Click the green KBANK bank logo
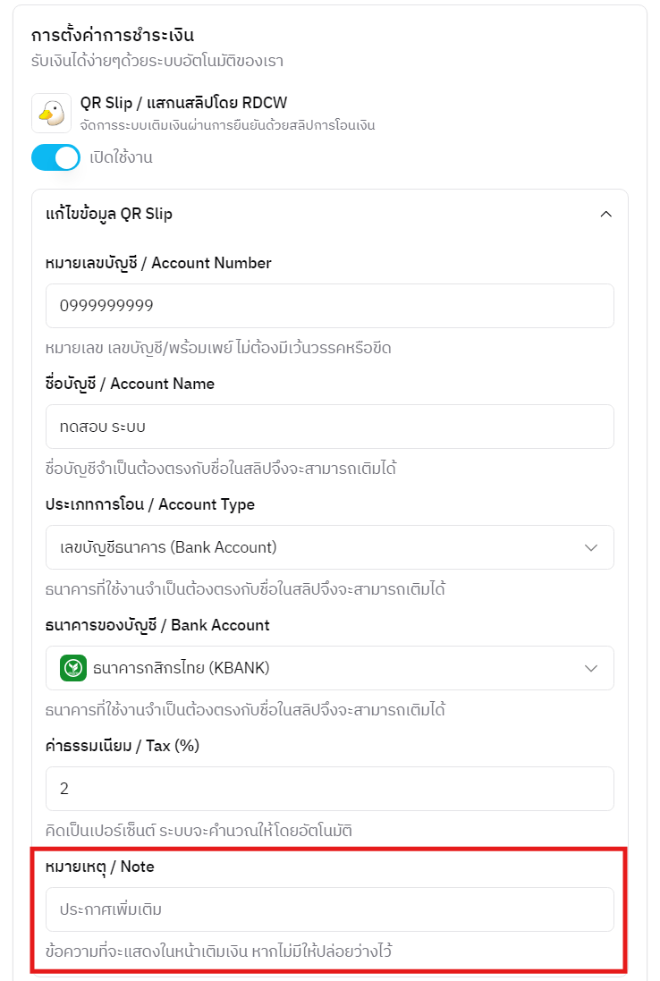This screenshot has width=660, height=981. click(73, 668)
